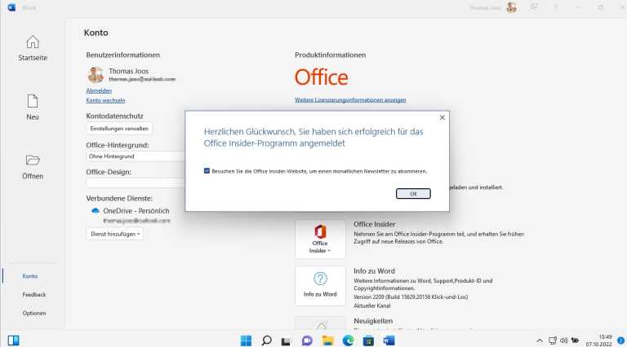The image size is (627, 347).
Task: Open the Widgets icon on the taskbar
Action: coord(13,340)
